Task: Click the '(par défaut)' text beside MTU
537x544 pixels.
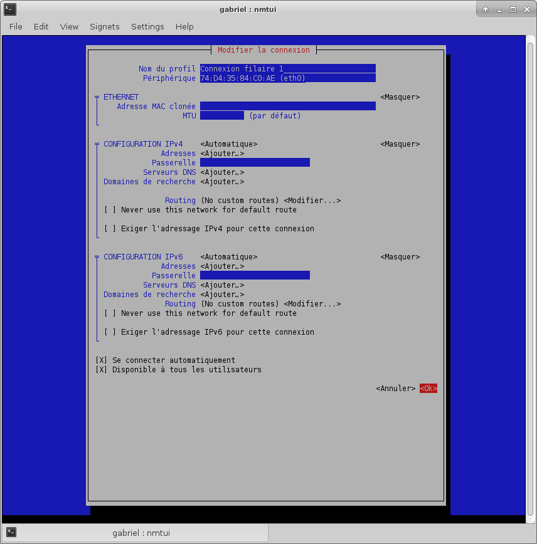Action: (275, 115)
